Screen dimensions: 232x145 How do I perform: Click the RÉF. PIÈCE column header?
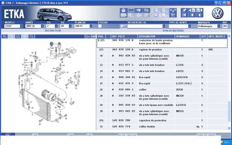pyautogui.click(x=124, y=37)
